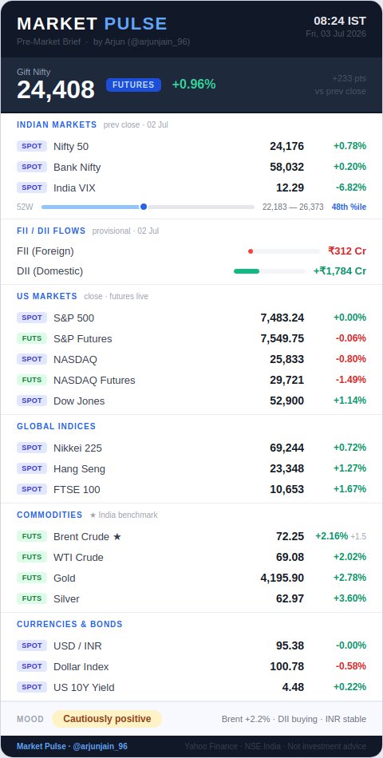
Task: Click the WTI Crude price 69.08
Action: 290,557
